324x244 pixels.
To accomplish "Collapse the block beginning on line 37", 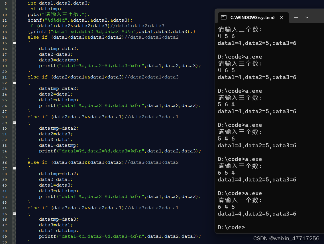I will pos(14,168).
